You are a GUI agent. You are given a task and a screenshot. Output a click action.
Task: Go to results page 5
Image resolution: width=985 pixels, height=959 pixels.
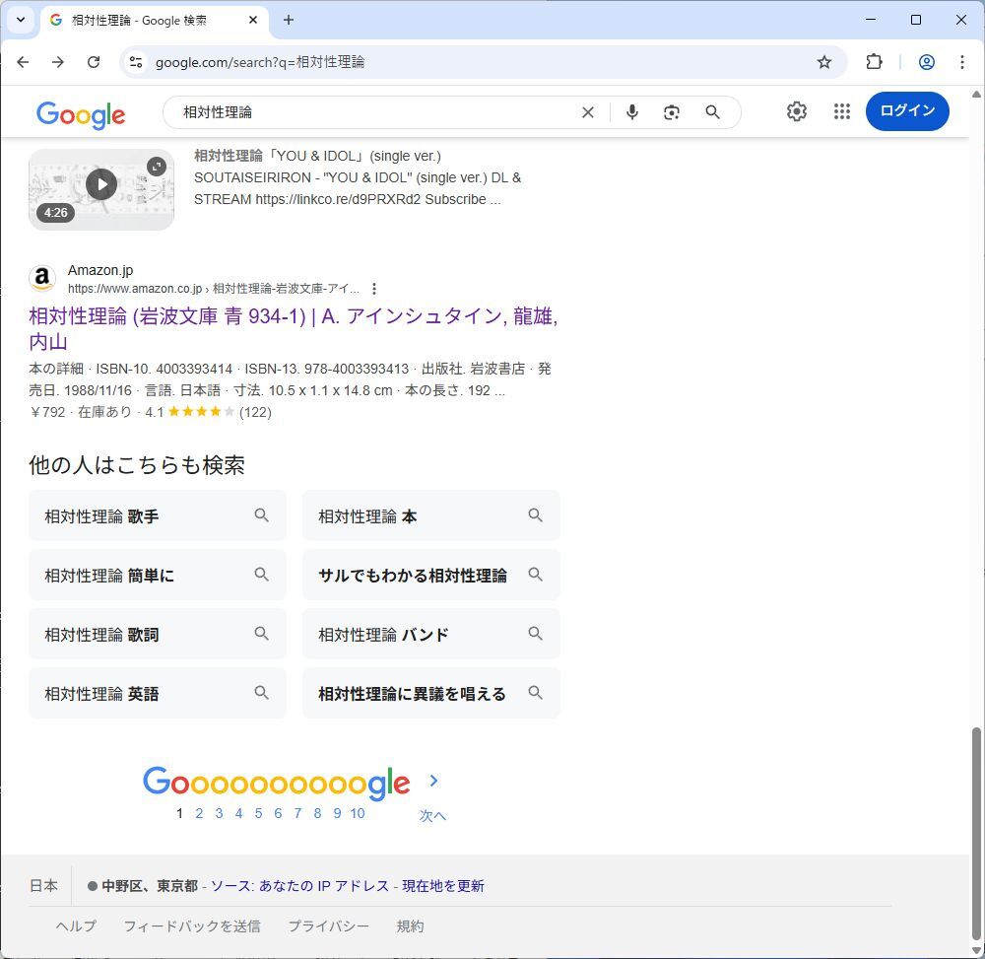(x=258, y=813)
